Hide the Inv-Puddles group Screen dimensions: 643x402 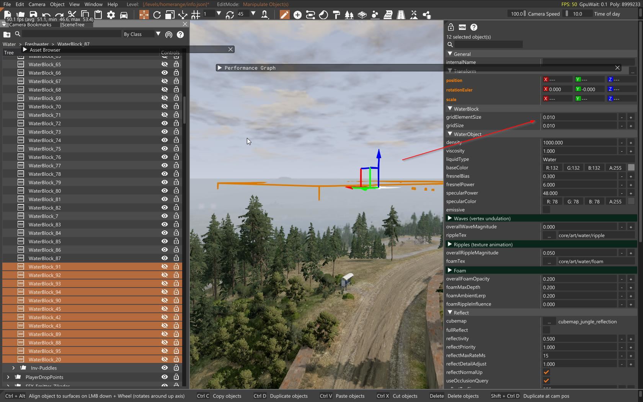[165, 368]
